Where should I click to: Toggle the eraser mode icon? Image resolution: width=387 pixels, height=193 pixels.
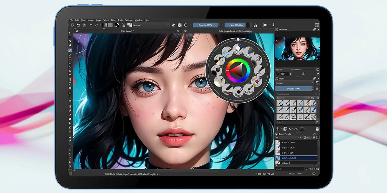(x=173, y=25)
